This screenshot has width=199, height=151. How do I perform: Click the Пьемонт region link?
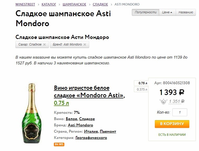108,131
